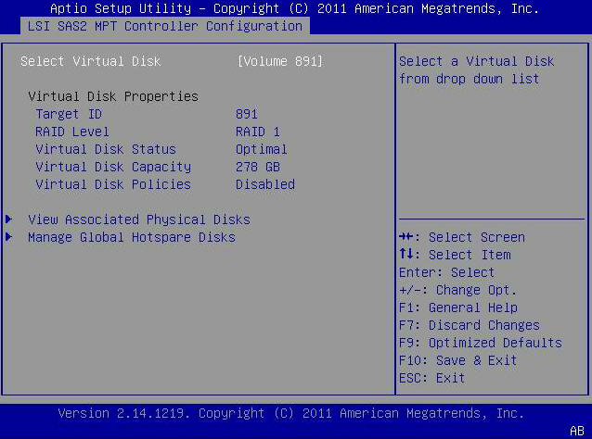Open Manage Global Hotspare Disks submenu
The image size is (592, 439).
coord(132,237)
